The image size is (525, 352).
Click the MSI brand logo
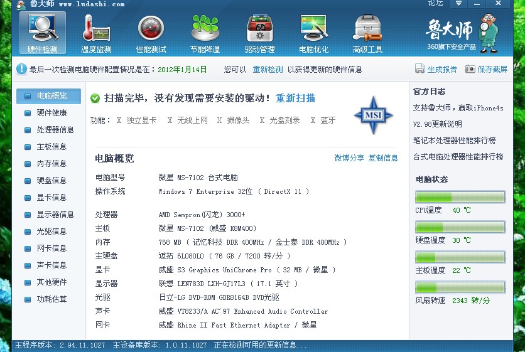[373, 115]
